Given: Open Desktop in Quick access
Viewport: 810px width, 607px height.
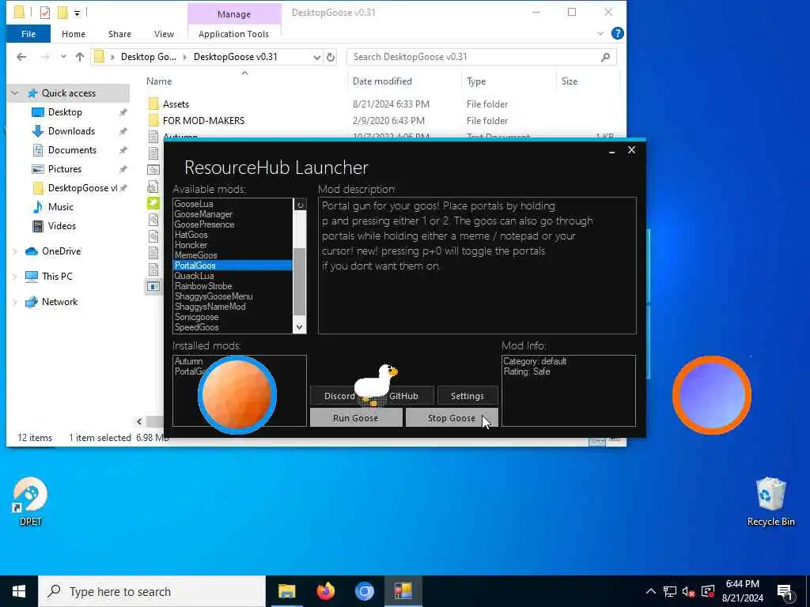Looking at the screenshot, I should [x=65, y=112].
